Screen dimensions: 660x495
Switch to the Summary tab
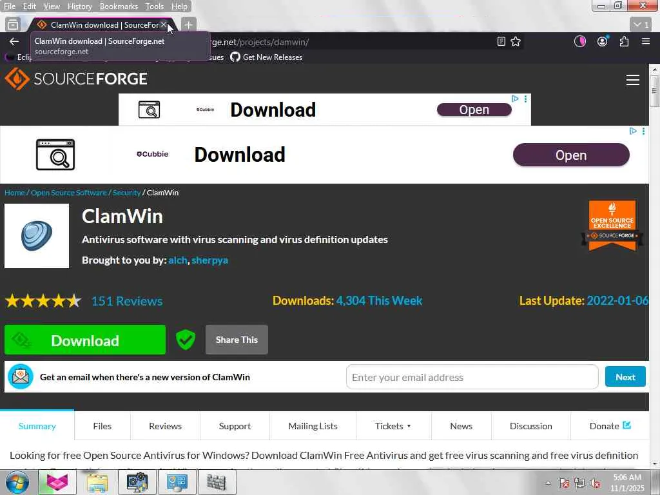[37, 426]
